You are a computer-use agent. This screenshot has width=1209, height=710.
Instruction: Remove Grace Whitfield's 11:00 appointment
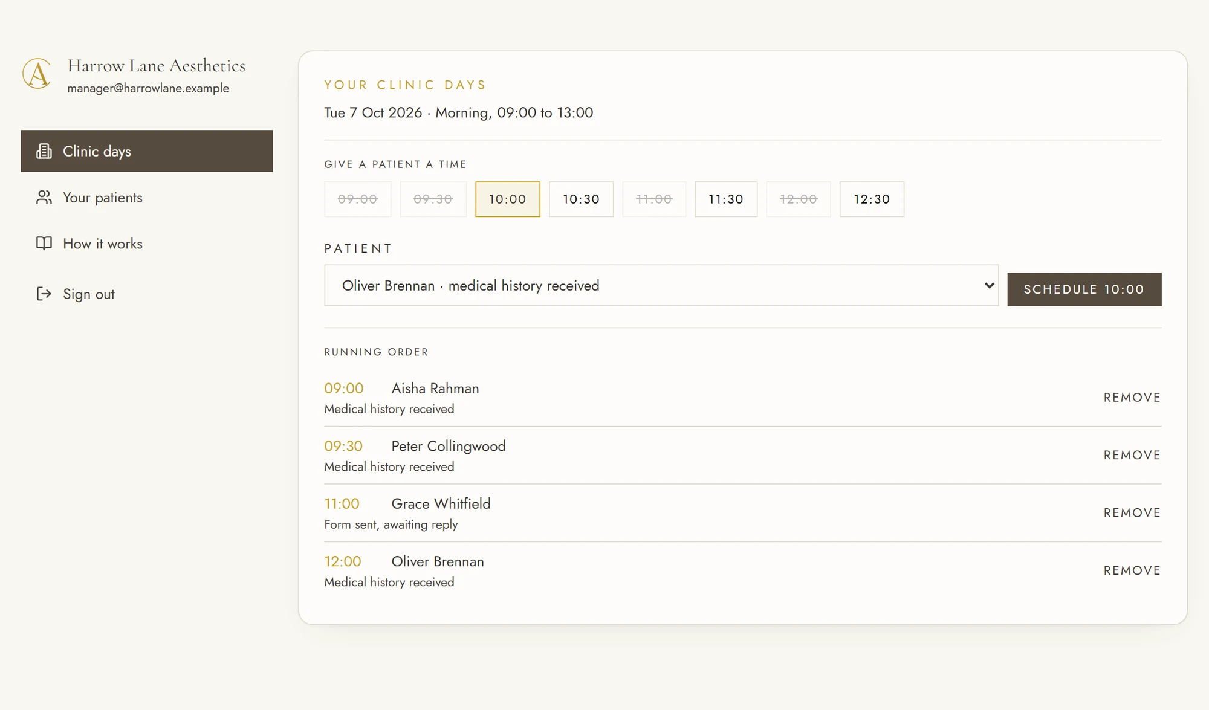[1132, 513]
